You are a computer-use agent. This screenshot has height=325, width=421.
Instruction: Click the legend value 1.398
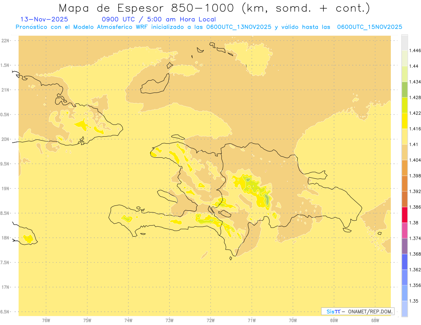click(415, 176)
